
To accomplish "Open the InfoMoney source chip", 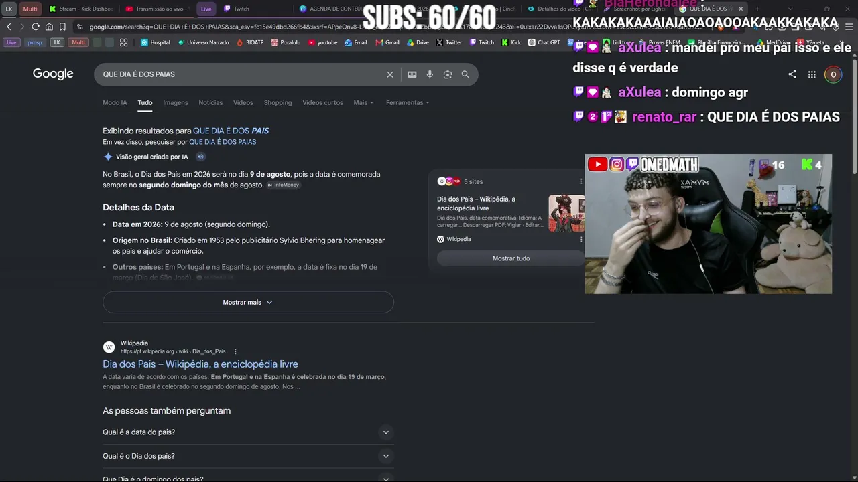I will 283,185.
